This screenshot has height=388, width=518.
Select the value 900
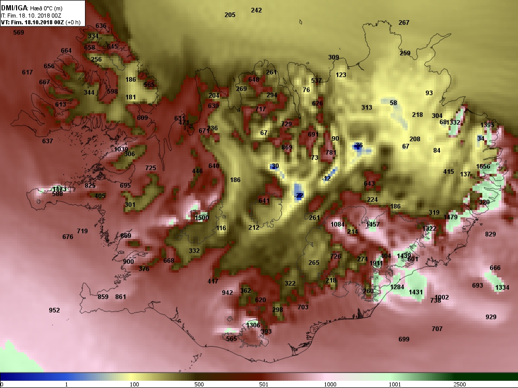[128, 262]
